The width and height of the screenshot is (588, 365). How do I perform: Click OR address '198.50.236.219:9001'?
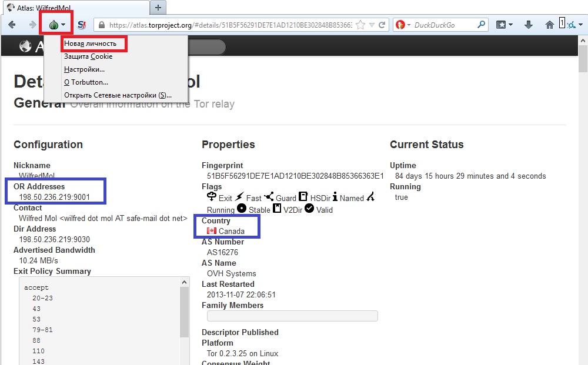click(x=54, y=197)
